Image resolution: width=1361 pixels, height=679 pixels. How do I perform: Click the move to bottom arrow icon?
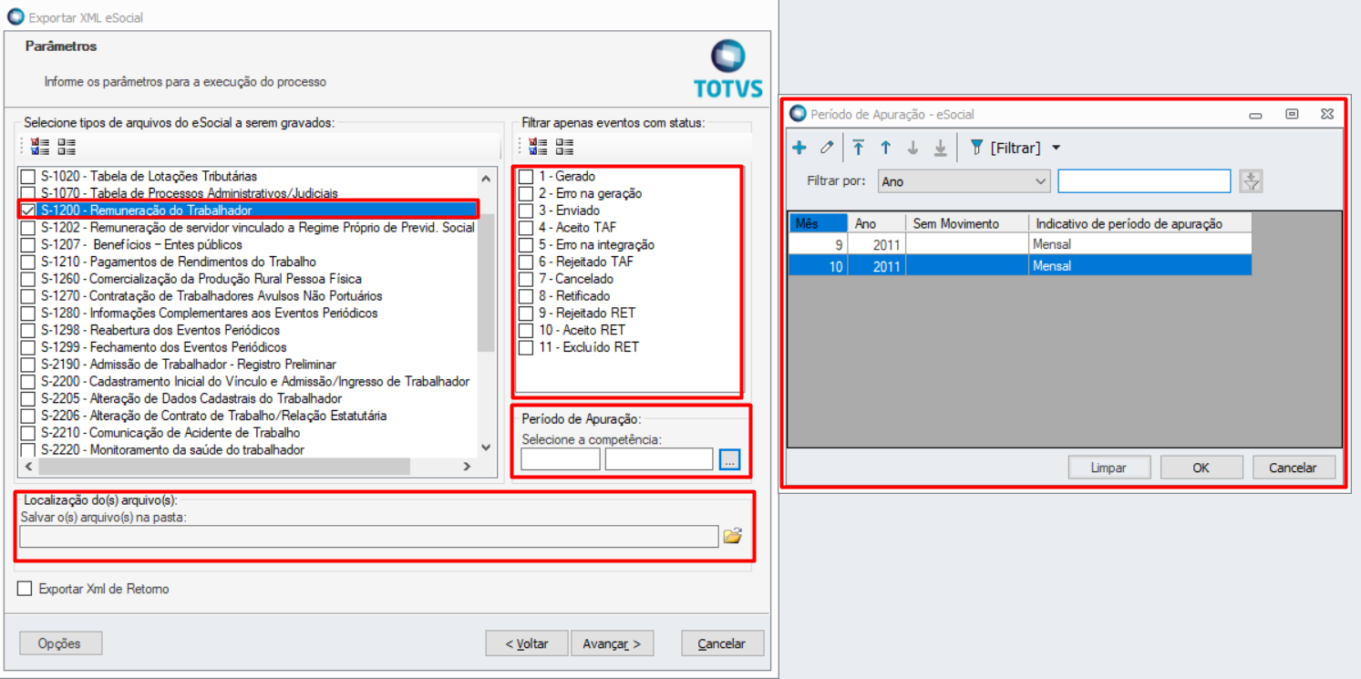(939, 147)
